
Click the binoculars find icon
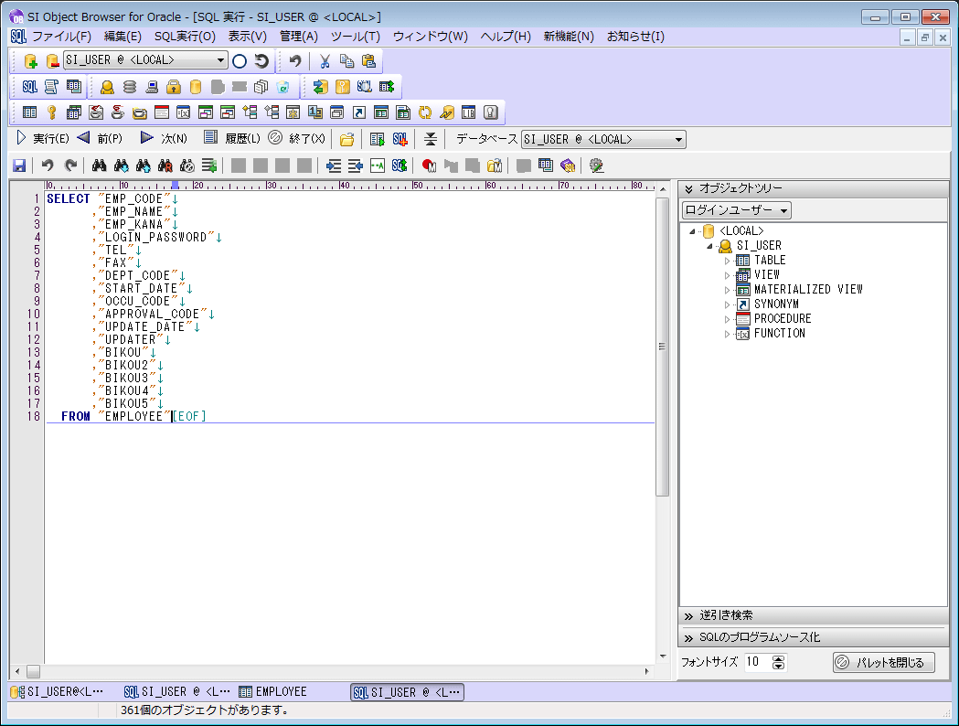(101, 165)
